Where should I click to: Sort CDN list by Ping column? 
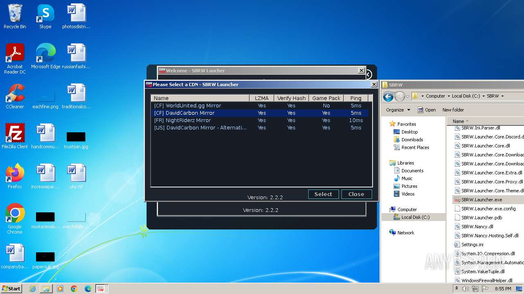tap(356, 98)
